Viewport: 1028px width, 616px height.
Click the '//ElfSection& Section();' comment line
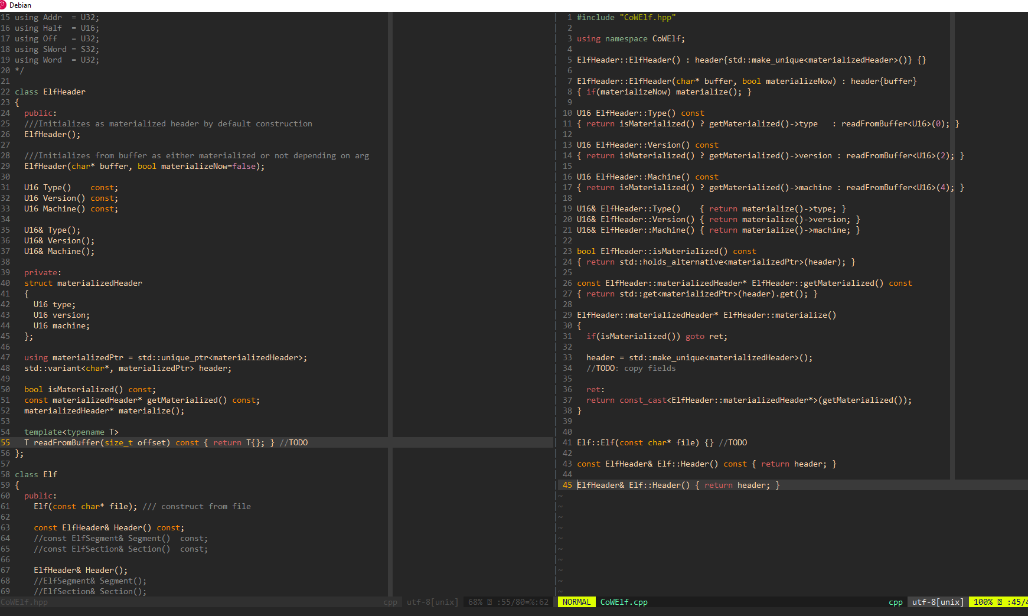click(90, 591)
